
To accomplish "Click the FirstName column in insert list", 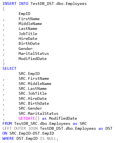I will pyautogui.click(x=29, y=19).
